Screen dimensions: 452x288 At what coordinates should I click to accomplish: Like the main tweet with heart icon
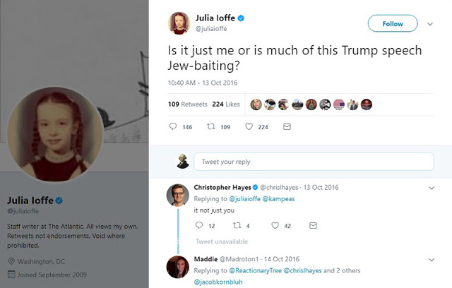click(x=249, y=127)
